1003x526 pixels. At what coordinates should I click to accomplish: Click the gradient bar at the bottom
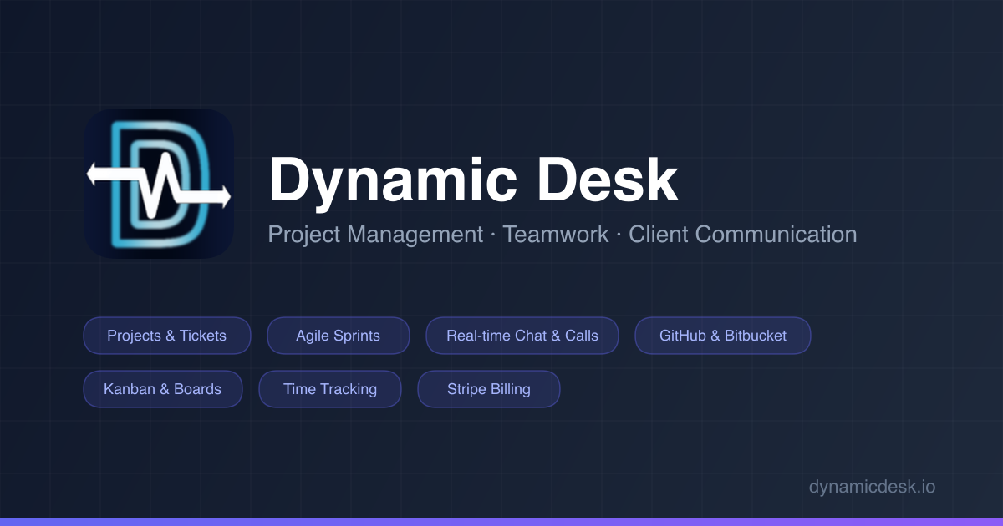501,522
